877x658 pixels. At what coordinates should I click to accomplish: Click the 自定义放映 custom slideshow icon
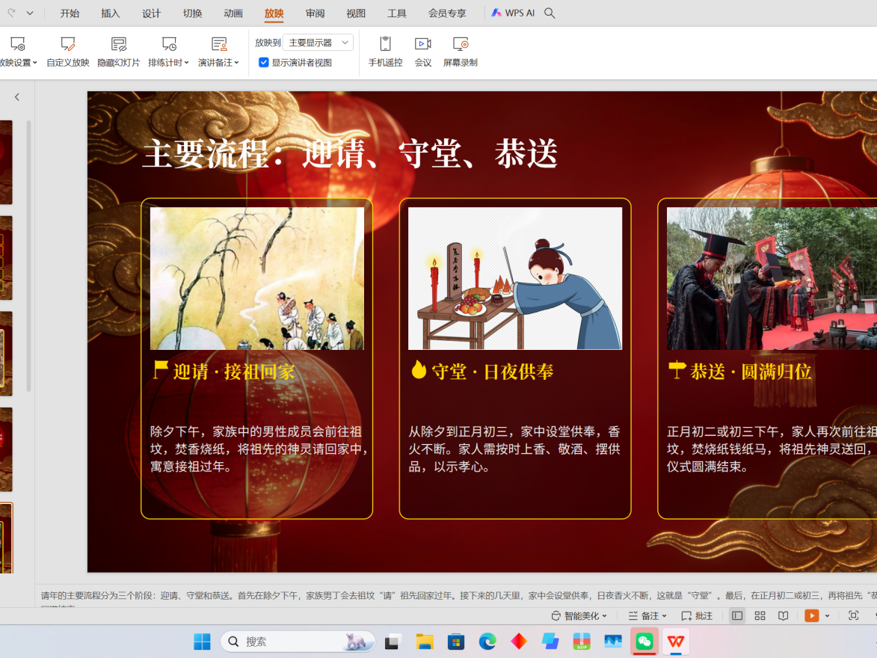point(67,45)
